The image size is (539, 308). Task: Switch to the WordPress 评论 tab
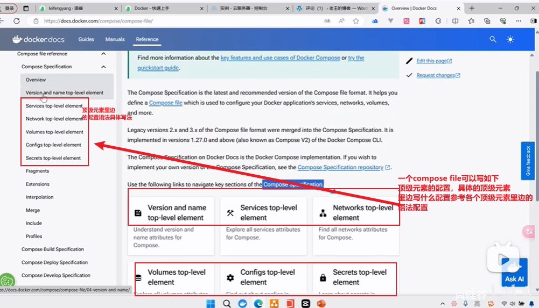[335, 8]
